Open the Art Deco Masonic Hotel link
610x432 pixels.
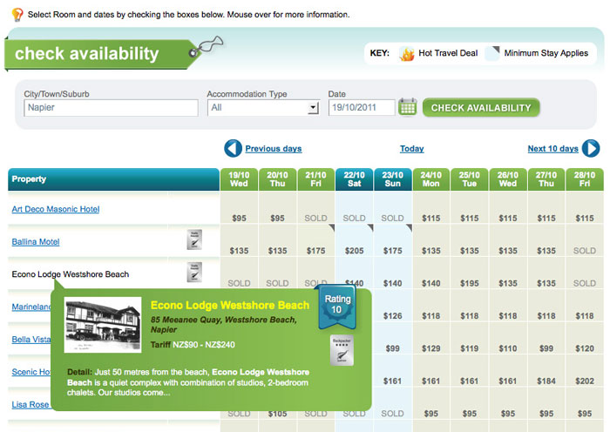click(56, 209)
